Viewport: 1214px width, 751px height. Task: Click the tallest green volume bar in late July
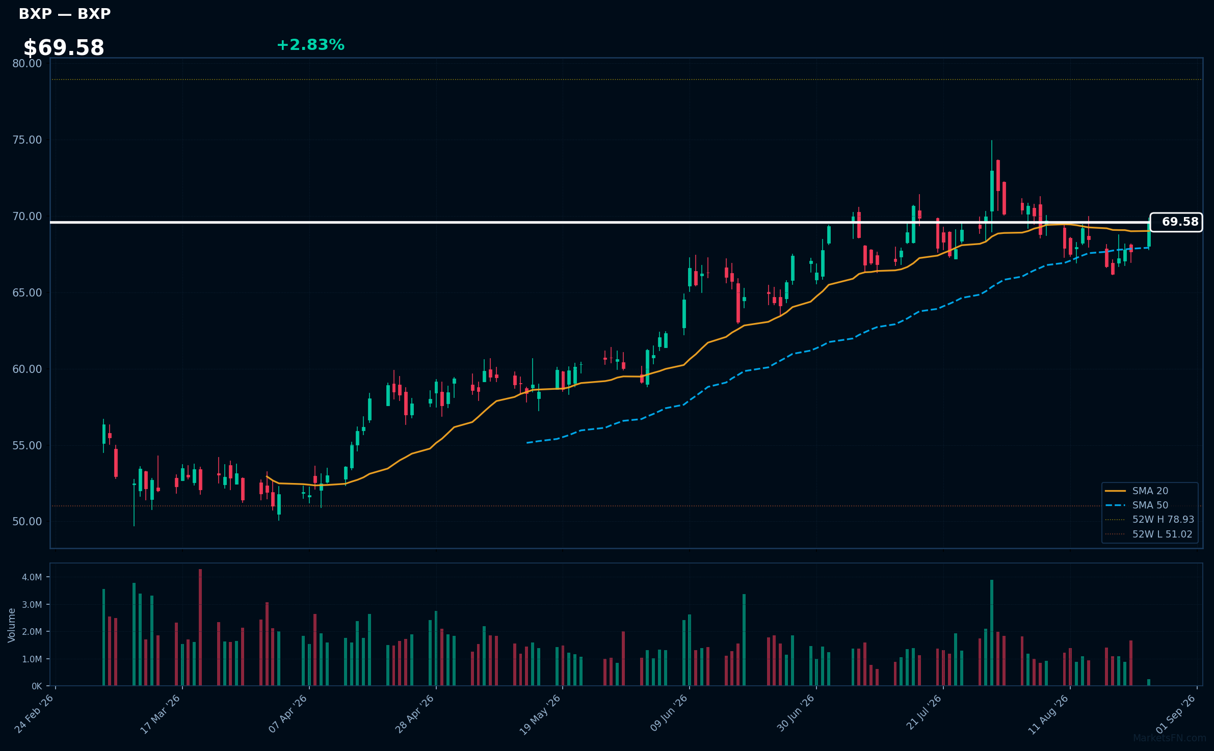(x=992, y=633)
